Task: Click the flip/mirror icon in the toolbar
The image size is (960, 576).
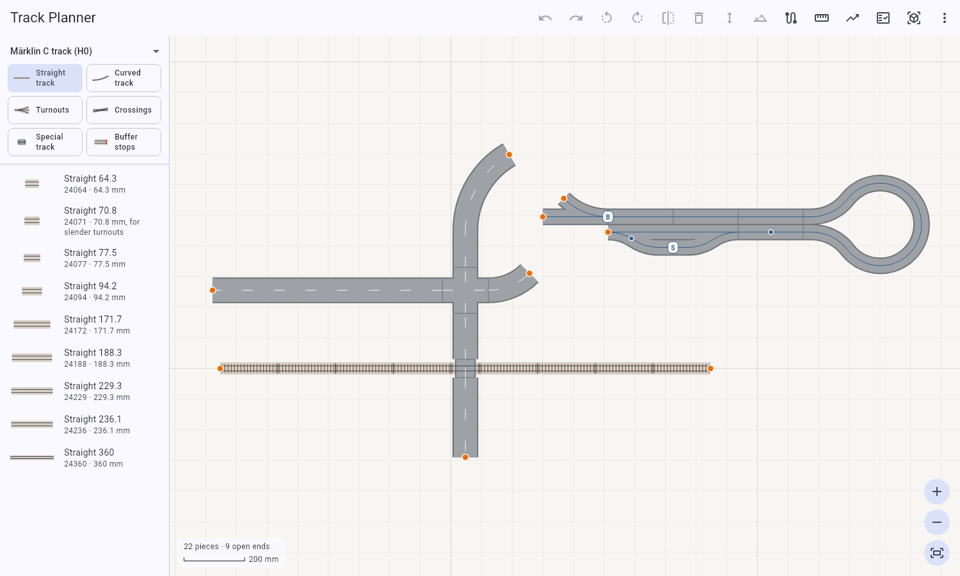Action: [668, 18]
